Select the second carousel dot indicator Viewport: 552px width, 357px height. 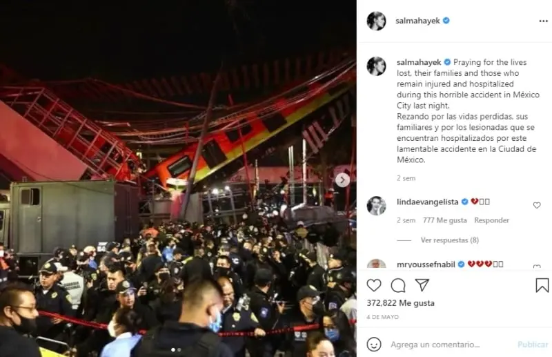179,350
